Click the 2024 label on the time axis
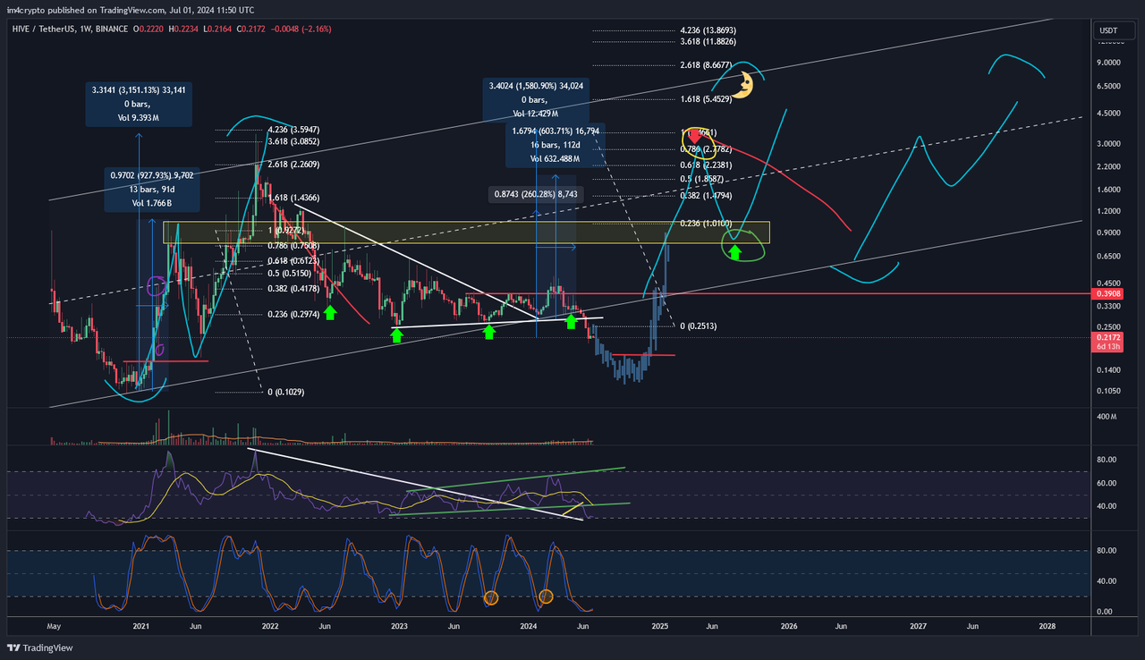The width and height of the screenshot is (1145, 660). pos(530,627)
